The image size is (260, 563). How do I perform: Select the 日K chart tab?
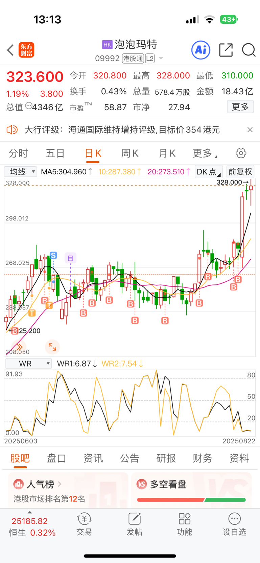(x=93, y=153)
